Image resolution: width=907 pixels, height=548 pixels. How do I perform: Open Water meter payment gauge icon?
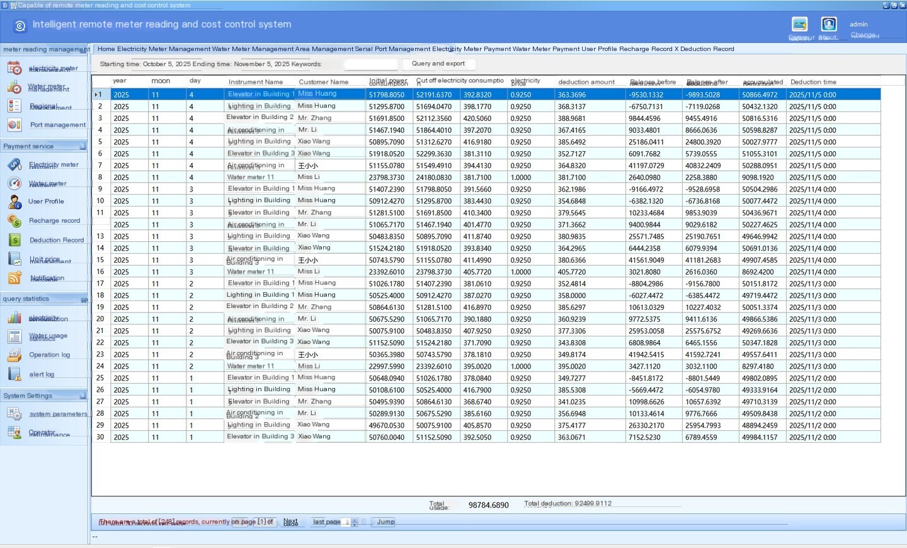(14, 183)
